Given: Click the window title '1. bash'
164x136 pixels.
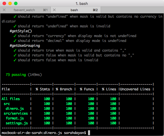Looking at the screenshot, I should pos(82,3).
